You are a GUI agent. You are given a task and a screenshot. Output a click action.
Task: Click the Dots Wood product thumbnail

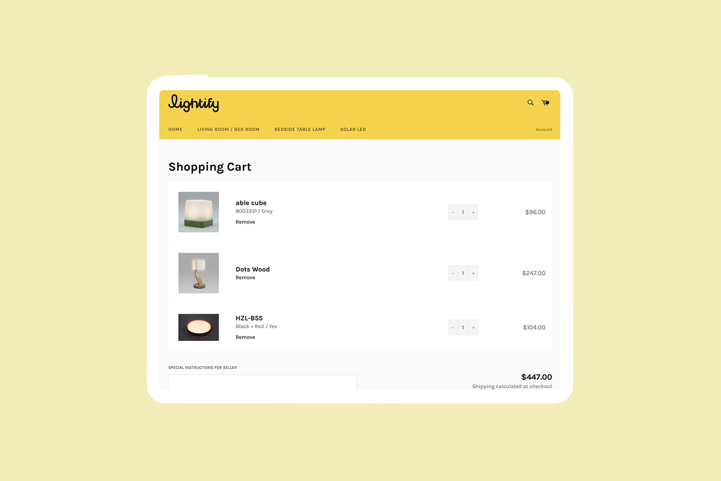pyautogui.click(x=199, y=273)
